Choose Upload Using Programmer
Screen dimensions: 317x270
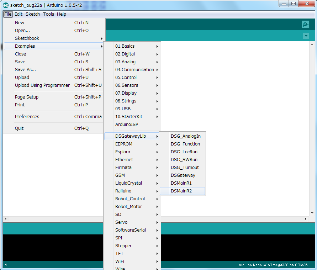(54, 85)
